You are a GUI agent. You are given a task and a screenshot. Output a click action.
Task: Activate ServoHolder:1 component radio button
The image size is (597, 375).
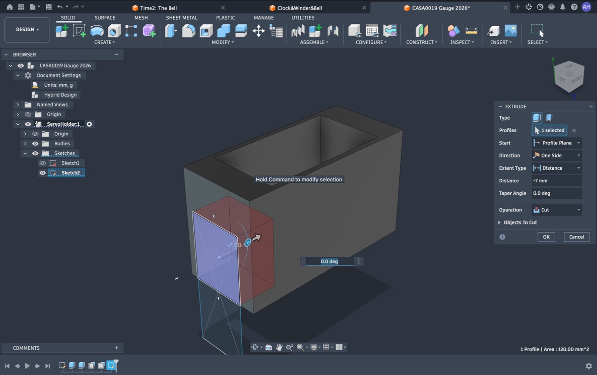pyautogui.click(x=89, y=124)
